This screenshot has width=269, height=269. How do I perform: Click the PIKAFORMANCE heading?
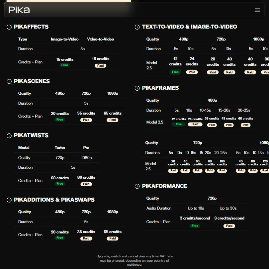click(x=164, y=186)
